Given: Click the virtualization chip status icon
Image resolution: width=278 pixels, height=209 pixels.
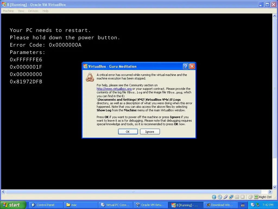Looking at the screenshot, I should coord(242,197).
